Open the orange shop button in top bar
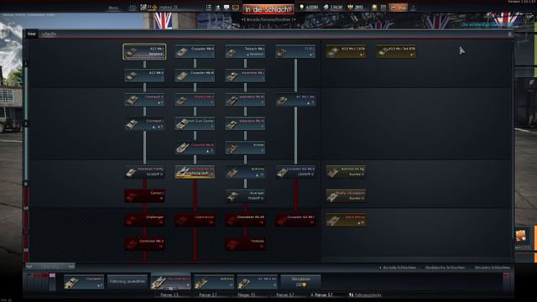537x302 pixels. [398, 8]
